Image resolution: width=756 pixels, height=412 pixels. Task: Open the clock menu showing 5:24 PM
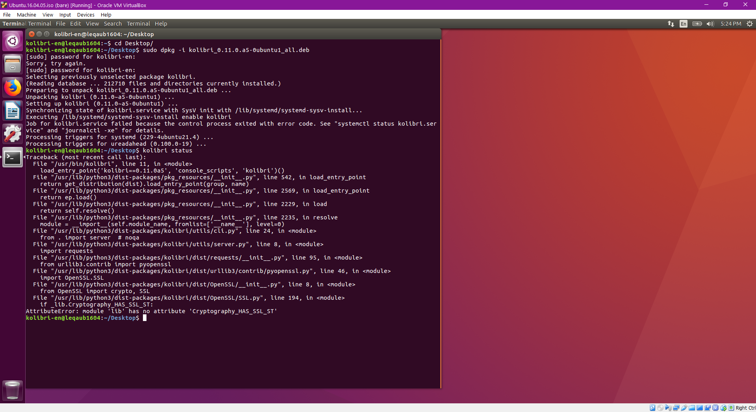point(731,24)
